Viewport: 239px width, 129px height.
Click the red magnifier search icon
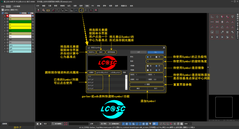point(44,10)
